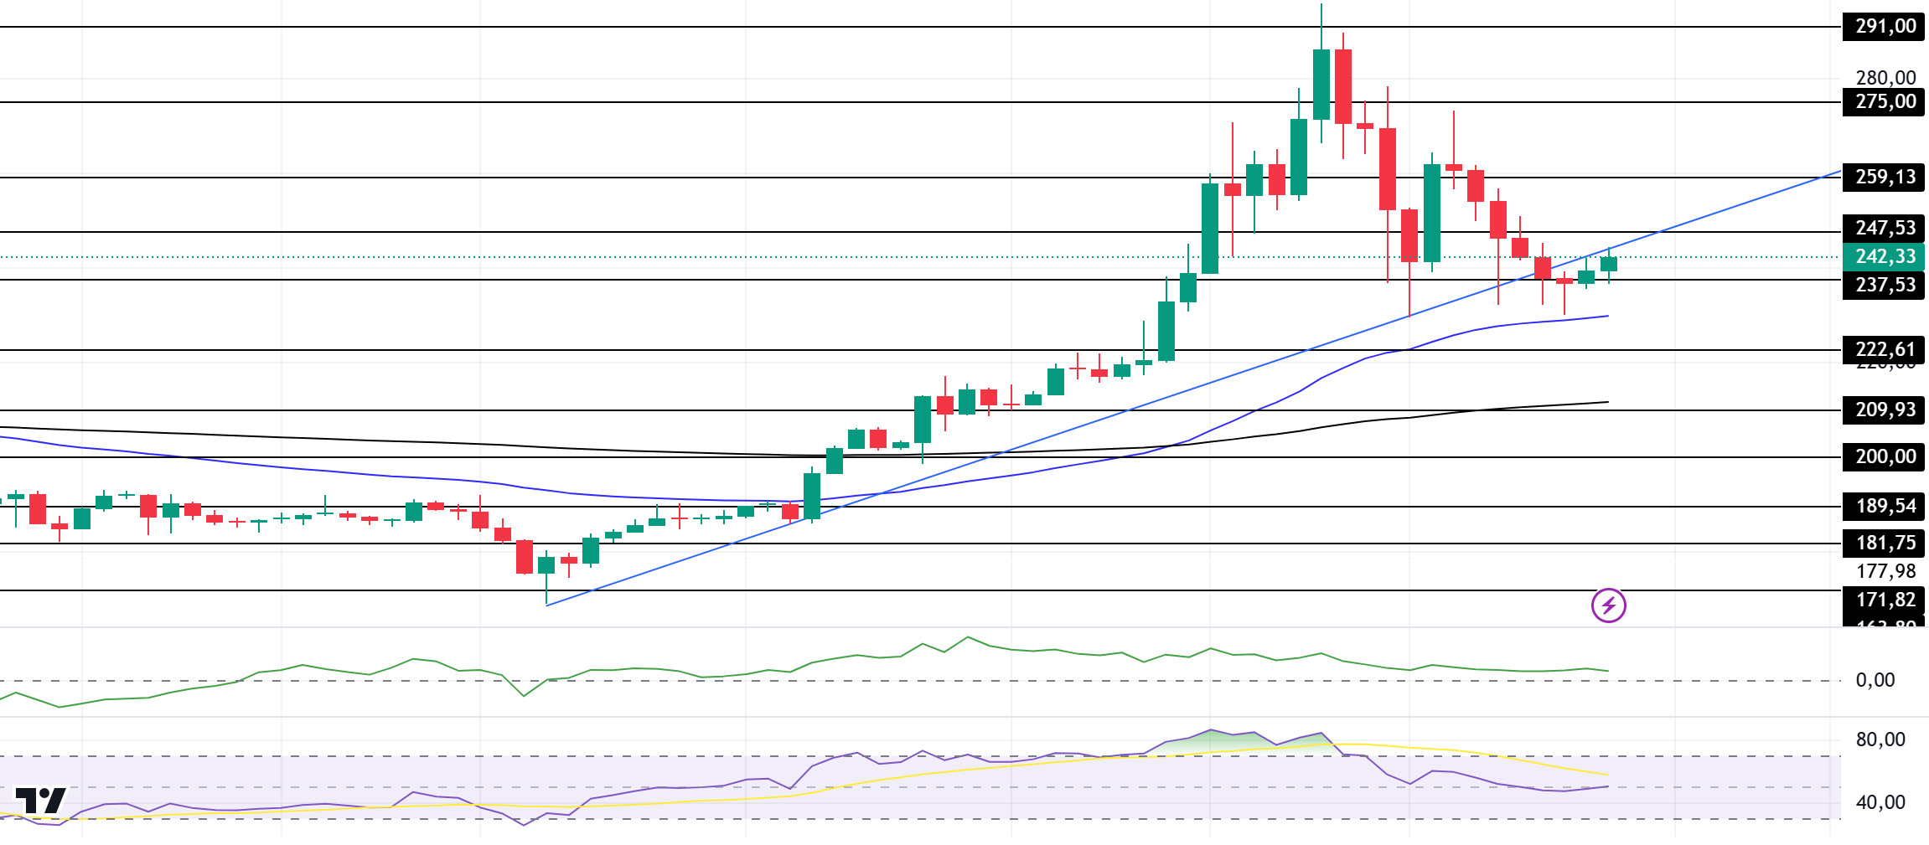The height and width of the screenshot is (845, 1929).
Task: Select the 259,13 price level label
Action: (1884, 177)
